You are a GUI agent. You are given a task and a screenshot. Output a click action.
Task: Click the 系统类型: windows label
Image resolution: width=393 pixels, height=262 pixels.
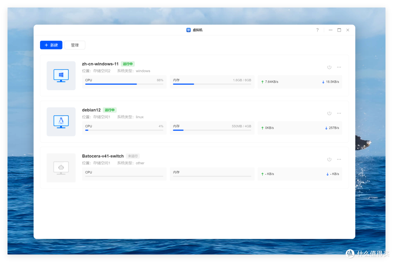click(x=134, y=71)
